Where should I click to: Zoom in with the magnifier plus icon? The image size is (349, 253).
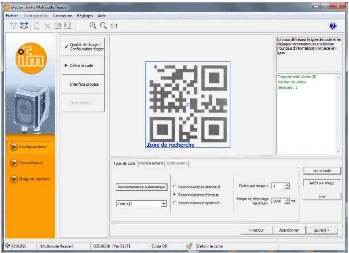pos(93,26)
